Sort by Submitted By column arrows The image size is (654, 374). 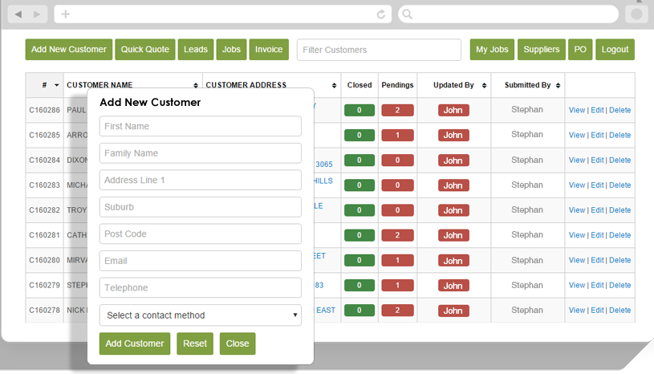click(x=558, y=85)
